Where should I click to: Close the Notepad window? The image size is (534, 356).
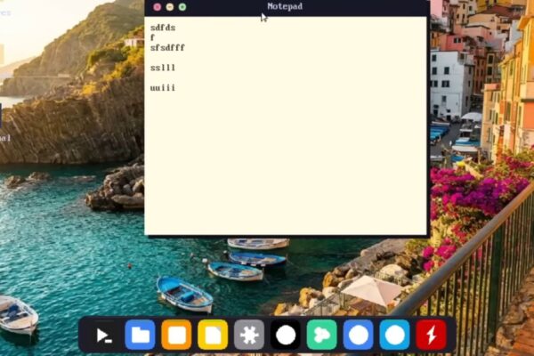[x=158, y=7]
